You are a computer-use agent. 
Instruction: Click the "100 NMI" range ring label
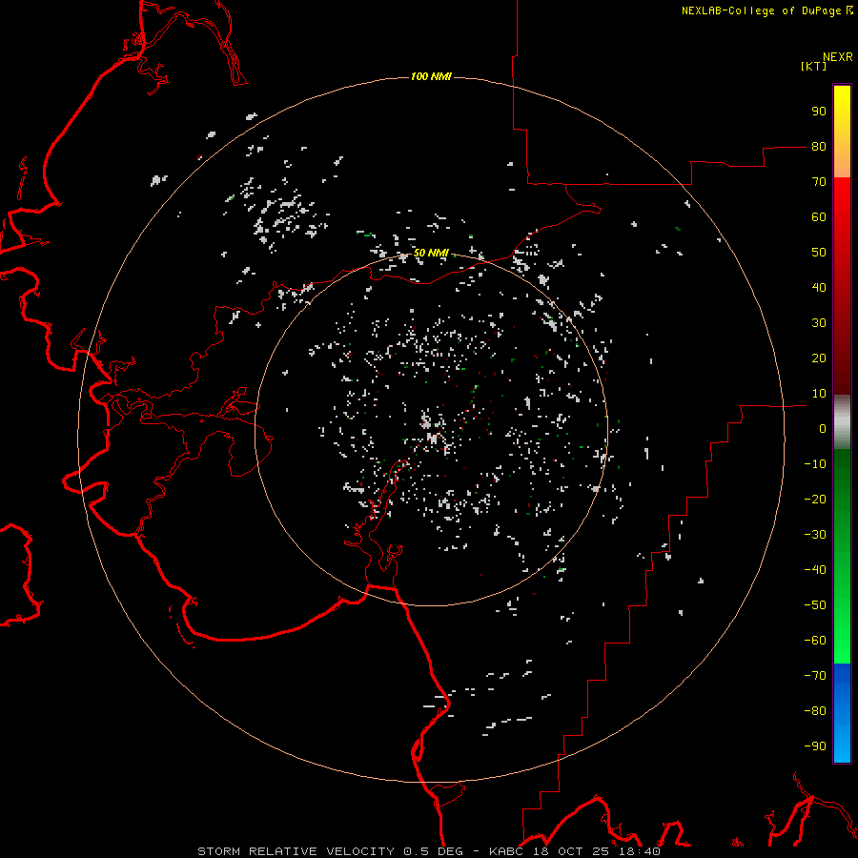(431, 76)
